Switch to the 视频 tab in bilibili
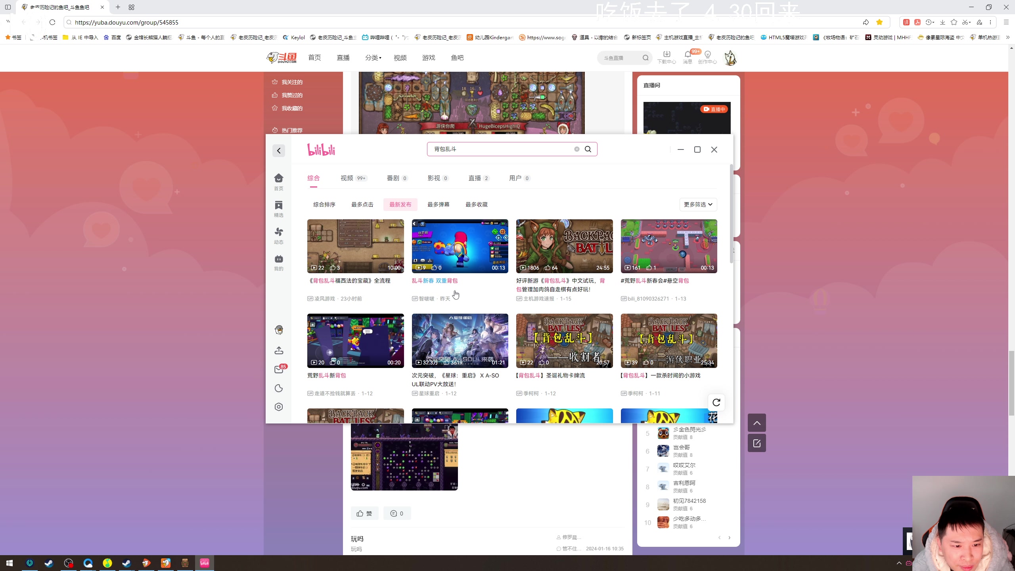 pos(353,178)
